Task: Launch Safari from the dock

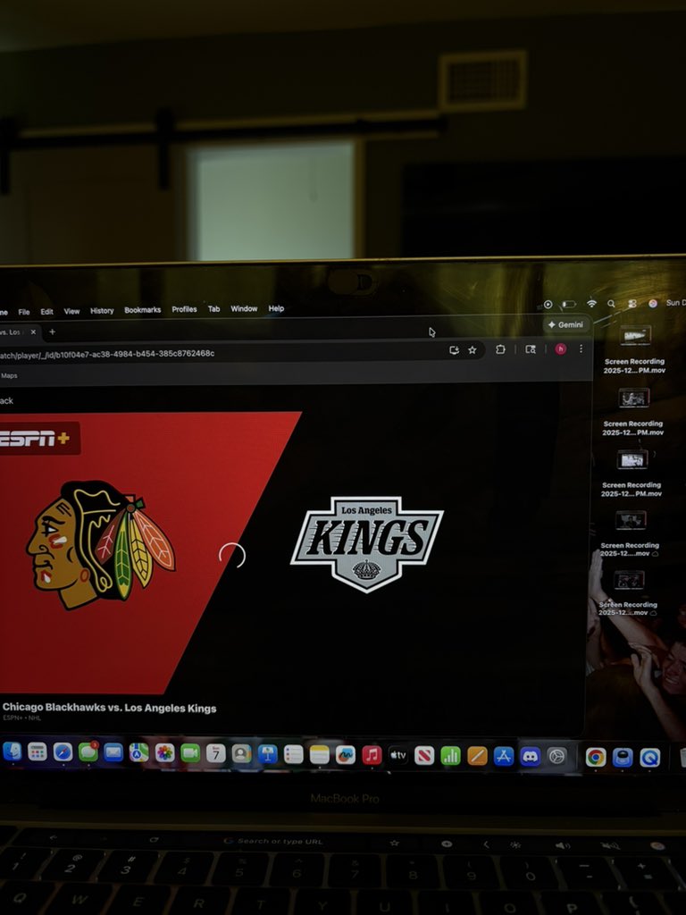Action: tap(63, 752)
